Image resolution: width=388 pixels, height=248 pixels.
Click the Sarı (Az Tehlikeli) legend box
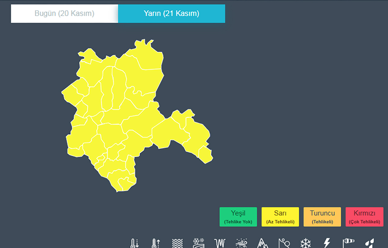280,217
